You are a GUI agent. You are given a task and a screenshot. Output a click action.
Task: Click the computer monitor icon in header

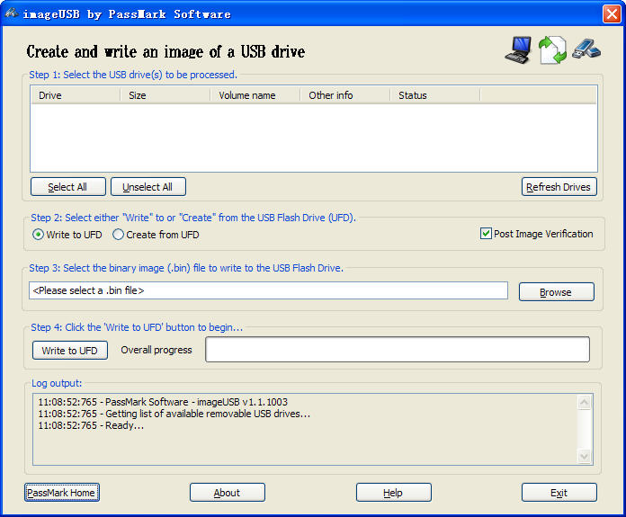pos(518,49)
